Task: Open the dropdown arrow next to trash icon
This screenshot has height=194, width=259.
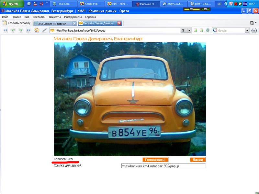Action: point(256,23)
